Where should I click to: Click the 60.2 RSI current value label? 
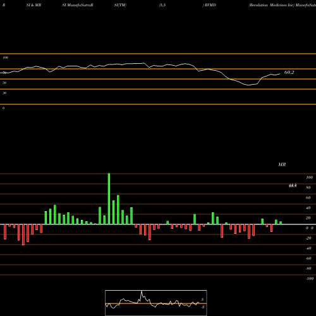tap(289, 72)
